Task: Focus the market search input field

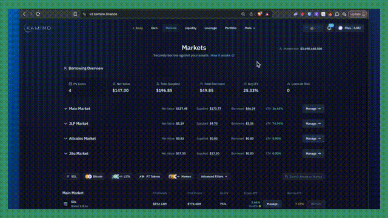Action: tap(303, 176)
